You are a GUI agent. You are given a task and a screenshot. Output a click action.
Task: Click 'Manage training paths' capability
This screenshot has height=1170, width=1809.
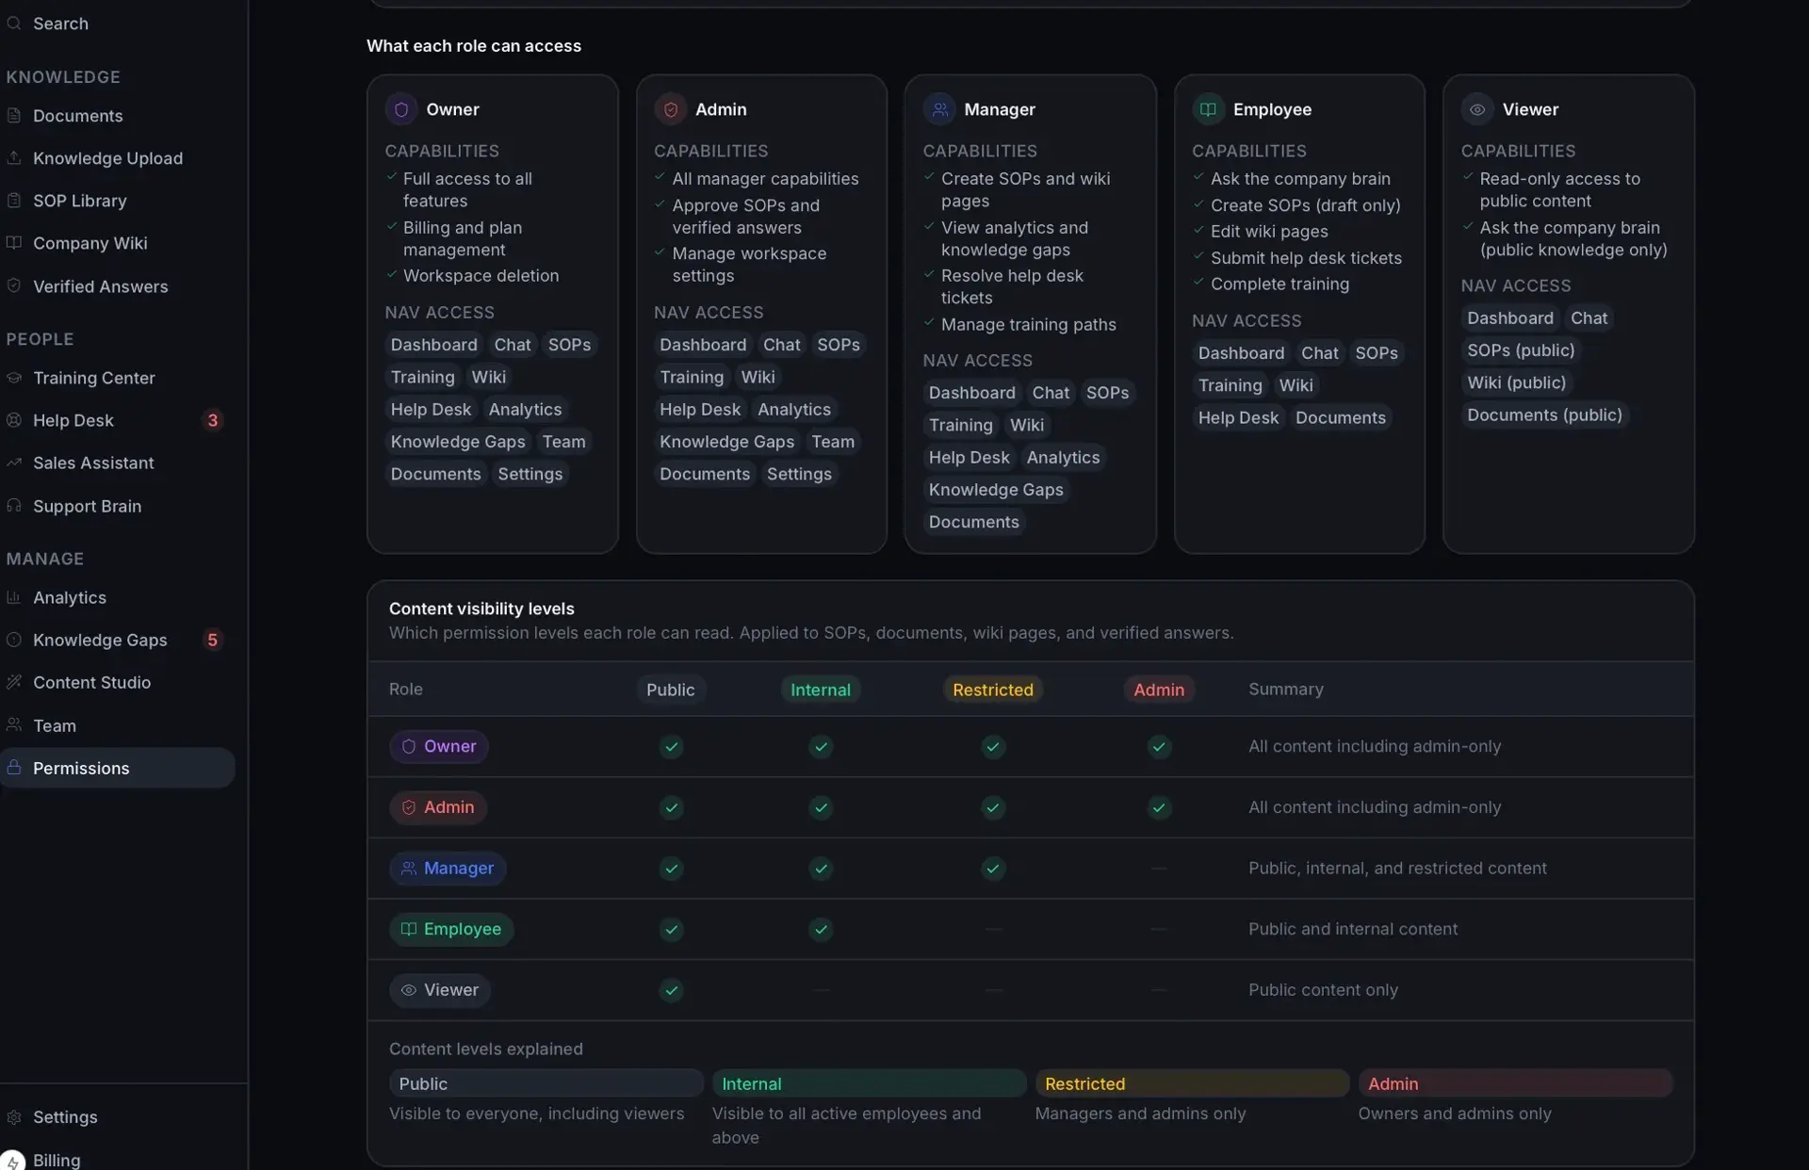[1029, 324]
